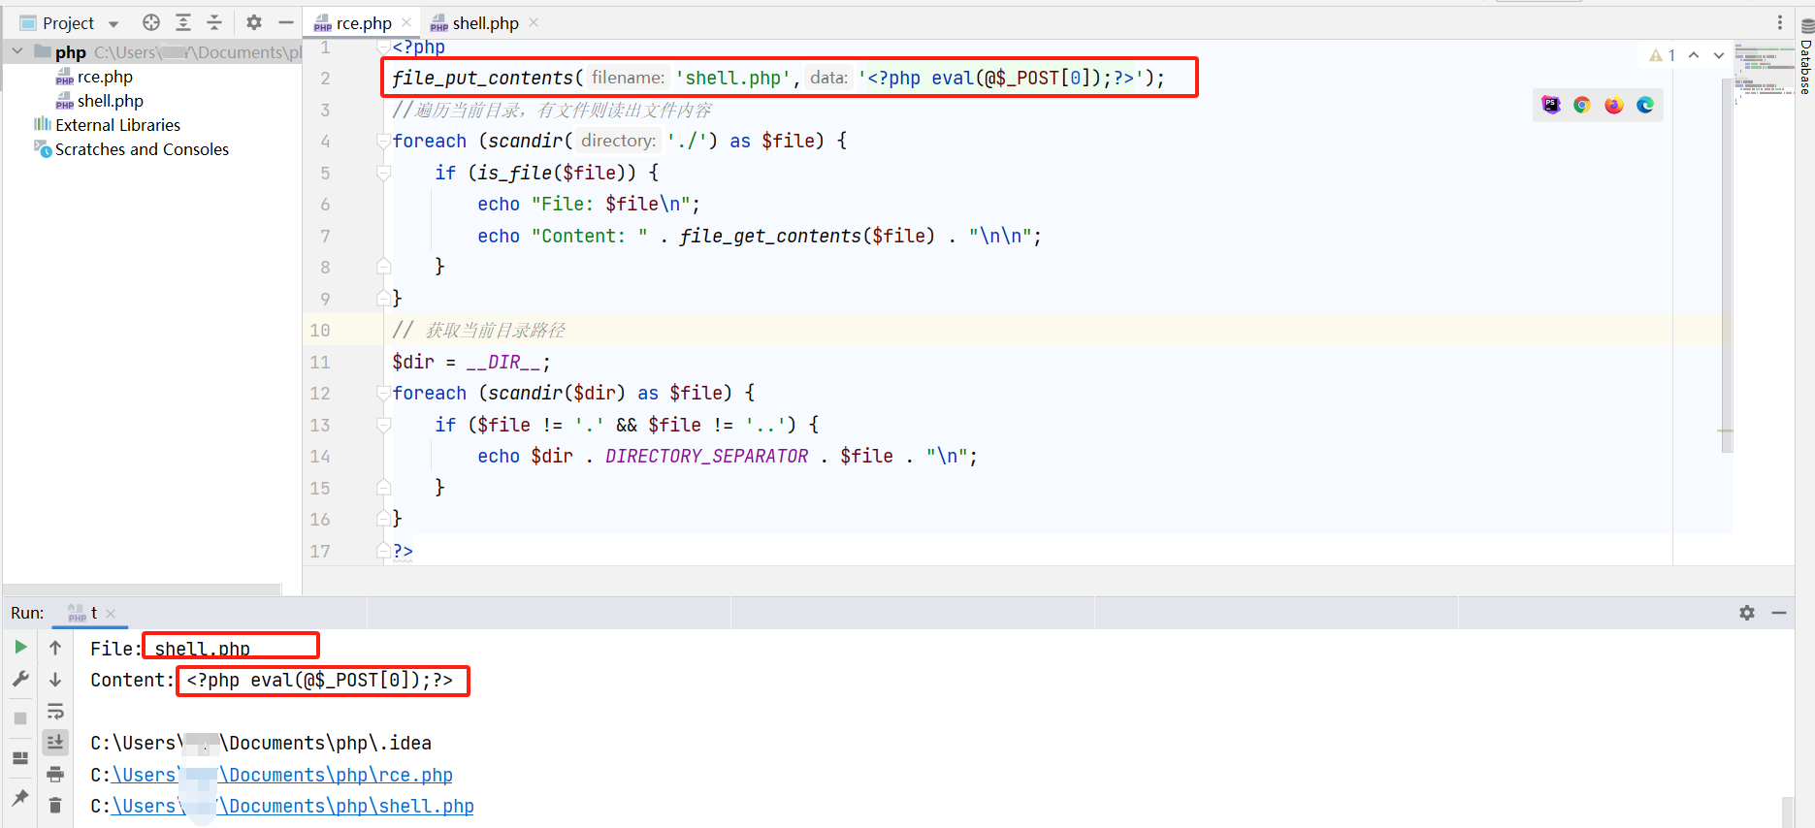This screenshot has width=1815, height=828.
Task: Collapse the php project root folder
Action: tap(17, 51)
